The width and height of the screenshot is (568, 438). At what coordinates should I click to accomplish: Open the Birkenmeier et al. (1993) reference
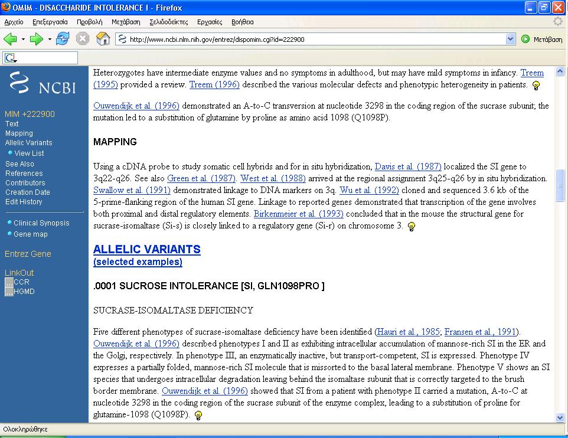point(299,214)
